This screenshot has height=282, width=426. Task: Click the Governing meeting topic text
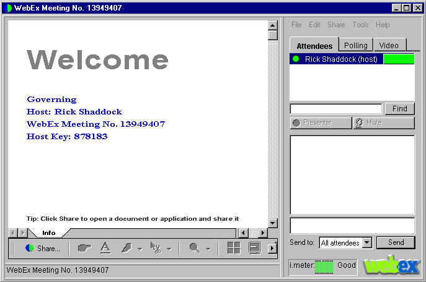[51, 100]
